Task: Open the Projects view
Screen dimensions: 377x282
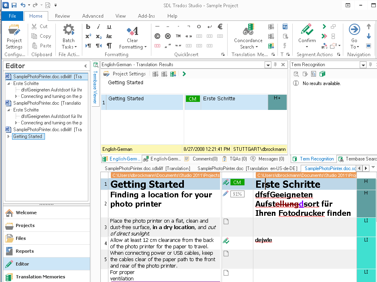Action: [x=47, y=225]
